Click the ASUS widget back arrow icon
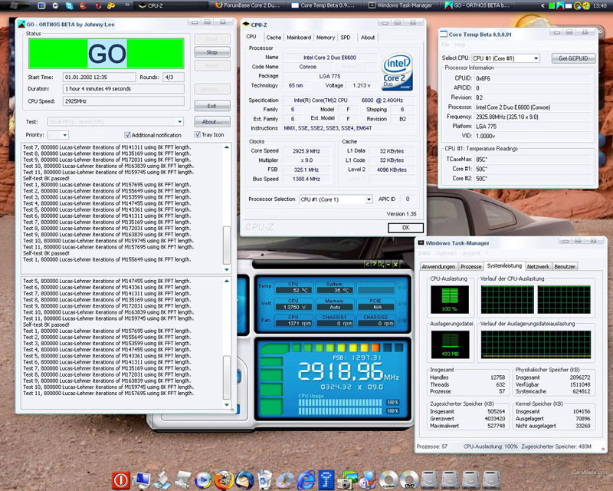 click(x=367, y=264)
